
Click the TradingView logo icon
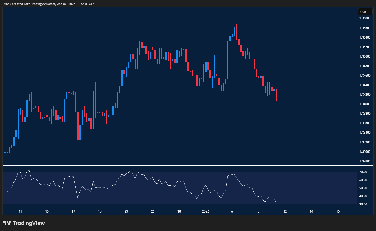tap(7, 223)
